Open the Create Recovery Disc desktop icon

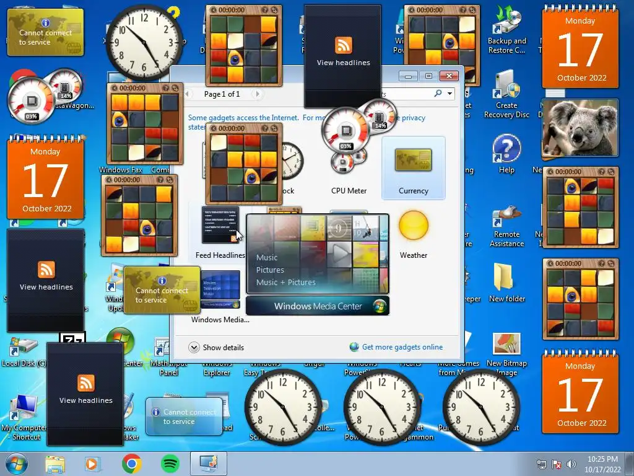point(506,95)
